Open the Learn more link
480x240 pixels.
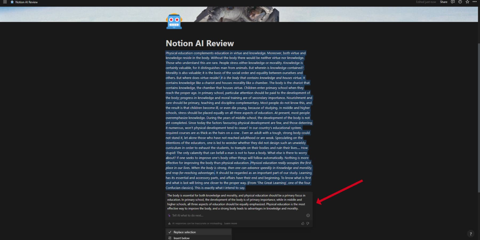(230, 223)
